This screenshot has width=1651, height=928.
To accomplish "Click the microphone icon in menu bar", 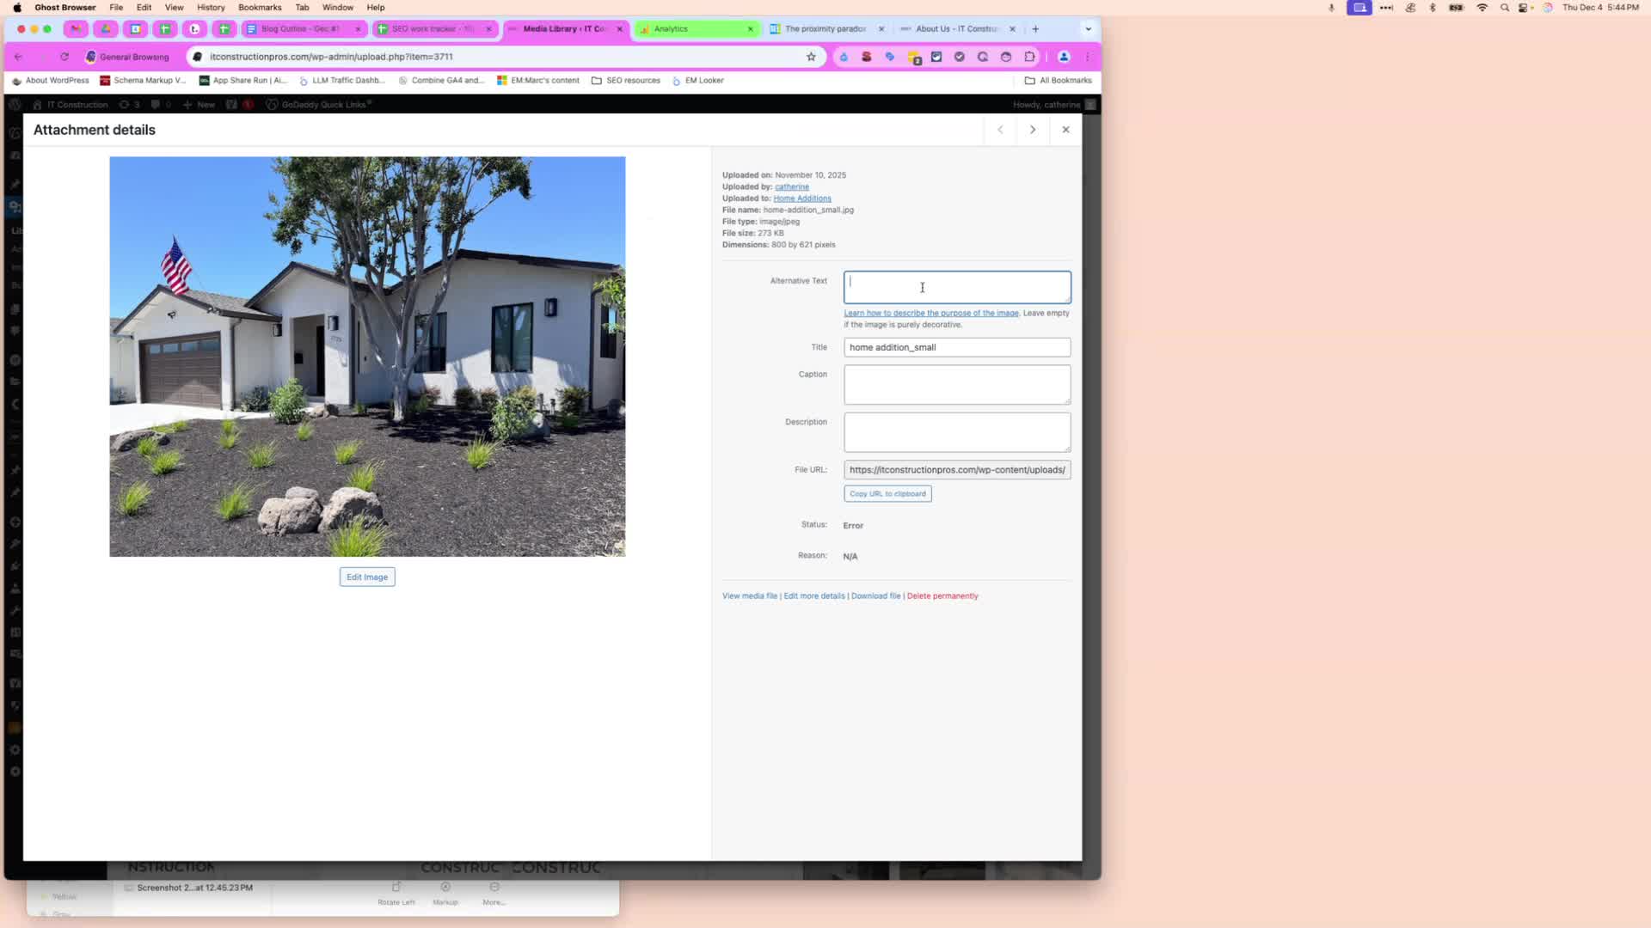I will pos(1330,7).
